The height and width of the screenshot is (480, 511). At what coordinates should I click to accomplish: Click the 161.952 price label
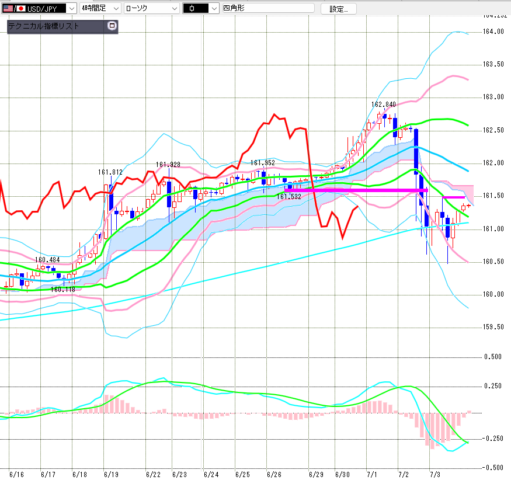click(263, 162)
